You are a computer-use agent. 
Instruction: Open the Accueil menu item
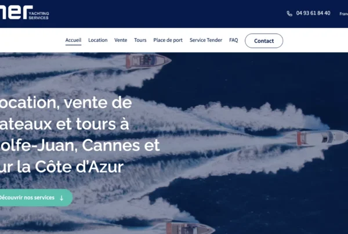73,40
